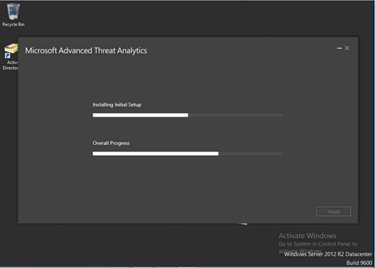This screenshot has width=375, height=268.
Task: Click the 'Build 9600' desktop text
Action: (359, 263)
